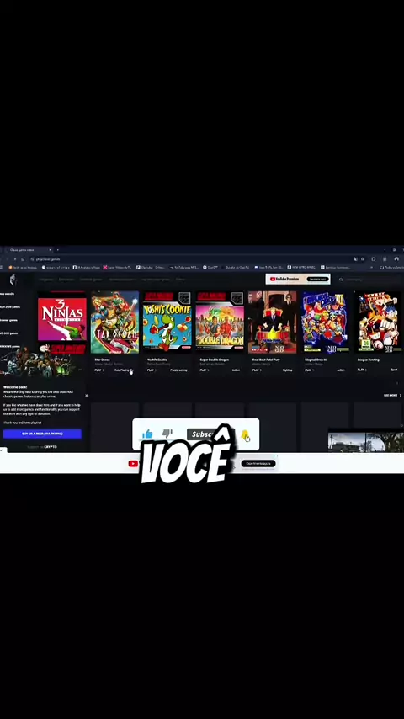Click PLAY under Star Ocean
The image size is (404, 719).
click(98, 370)
